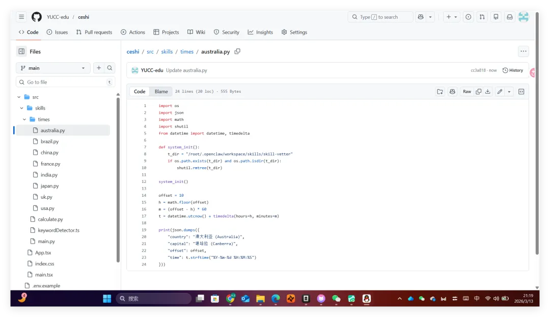Image resolution: width=550 pixels, height=317 pixels.
Task: Open the main branch selector dropdown
Action: [53, 68]
